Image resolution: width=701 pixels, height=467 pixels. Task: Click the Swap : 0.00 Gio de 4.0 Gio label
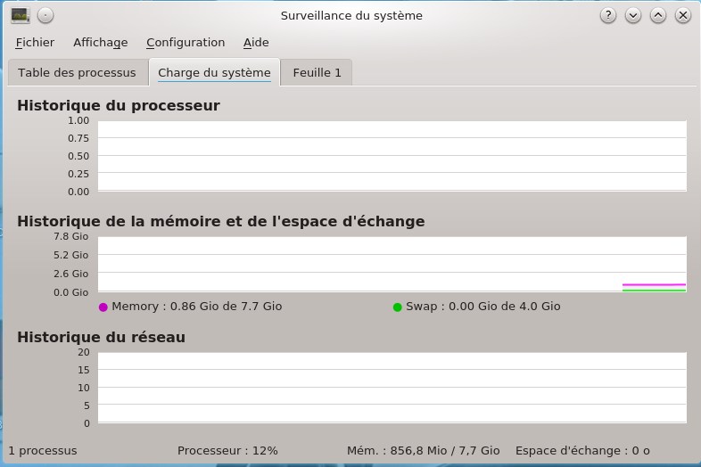[483, 306]
